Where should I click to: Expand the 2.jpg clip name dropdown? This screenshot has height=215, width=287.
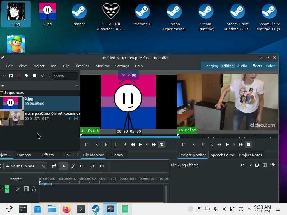(x=129, y=75)
